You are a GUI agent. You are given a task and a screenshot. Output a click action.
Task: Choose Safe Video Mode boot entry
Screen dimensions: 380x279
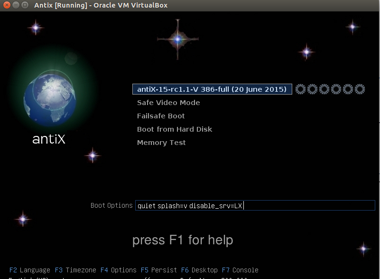168,103
